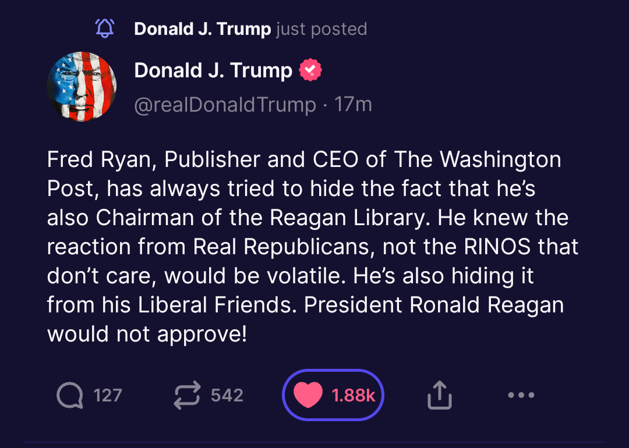Open the three-dot more options menu
Screen dimensions: 629x448
coord(521,395)
